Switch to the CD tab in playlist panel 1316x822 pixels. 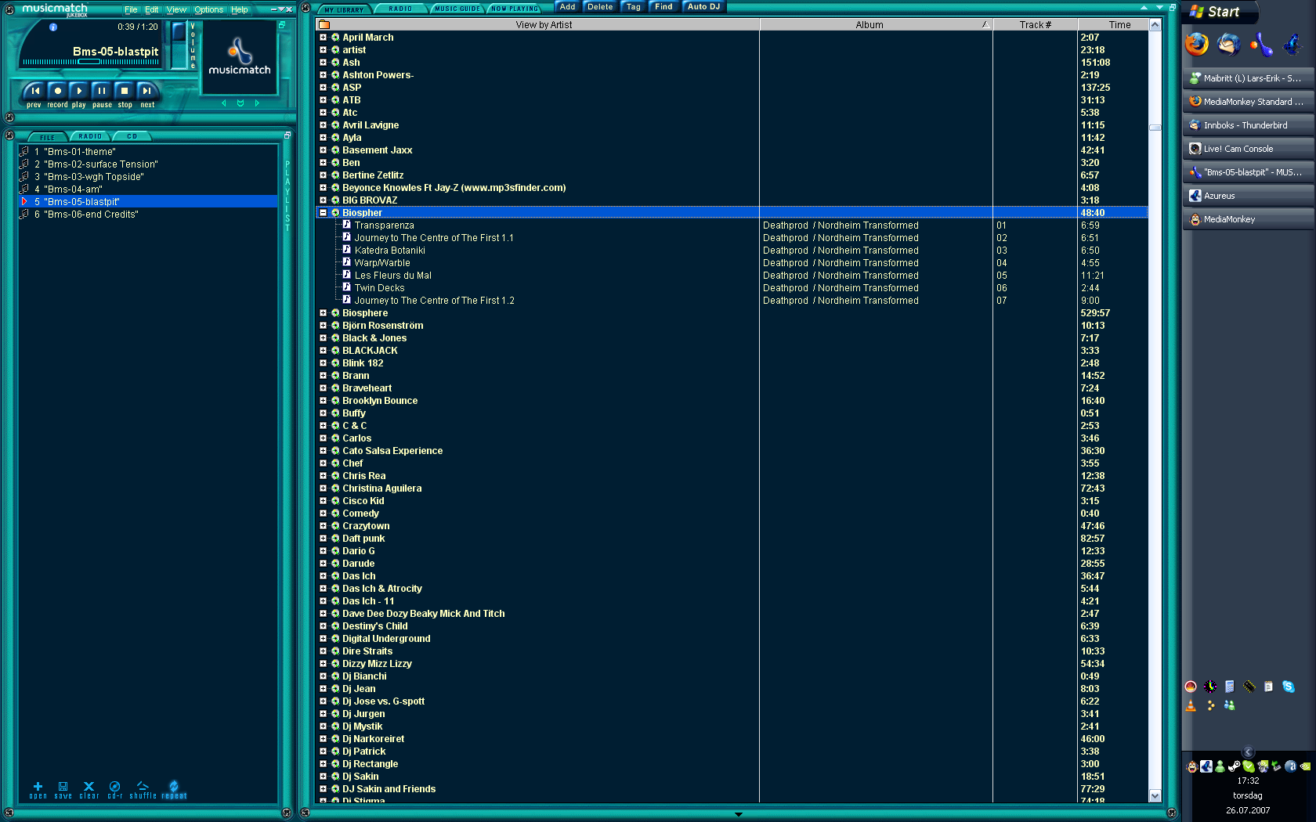coord(132,136)
